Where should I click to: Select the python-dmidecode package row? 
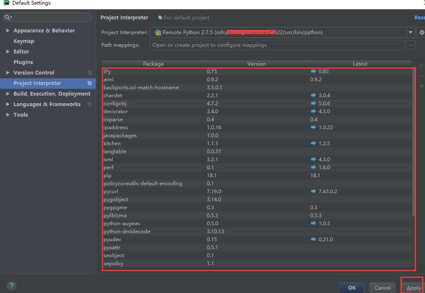[x=257, y=232]
